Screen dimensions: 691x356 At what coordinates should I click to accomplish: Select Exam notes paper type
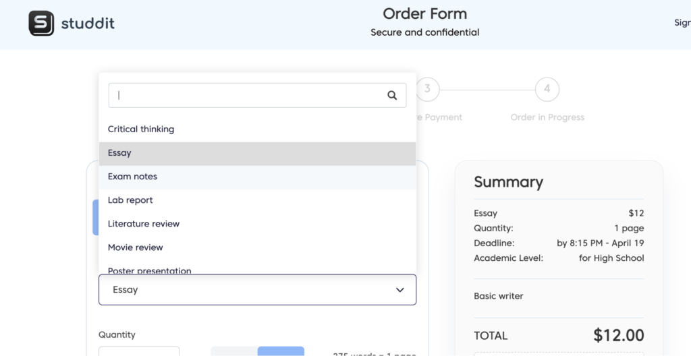point(257,177)
